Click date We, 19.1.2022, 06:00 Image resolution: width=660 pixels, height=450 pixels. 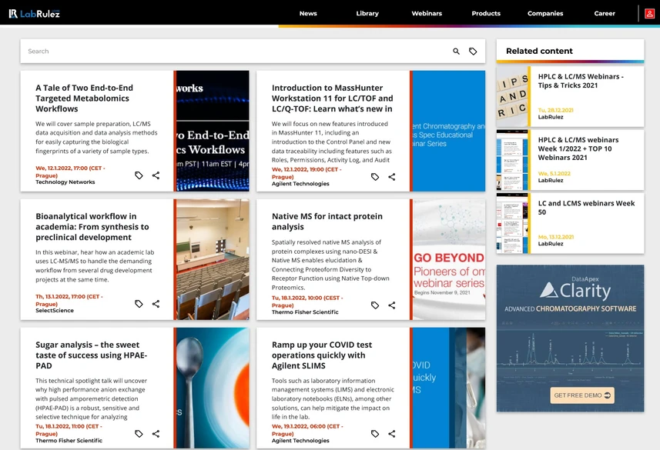pyautogui.click(x=307, y=430)
